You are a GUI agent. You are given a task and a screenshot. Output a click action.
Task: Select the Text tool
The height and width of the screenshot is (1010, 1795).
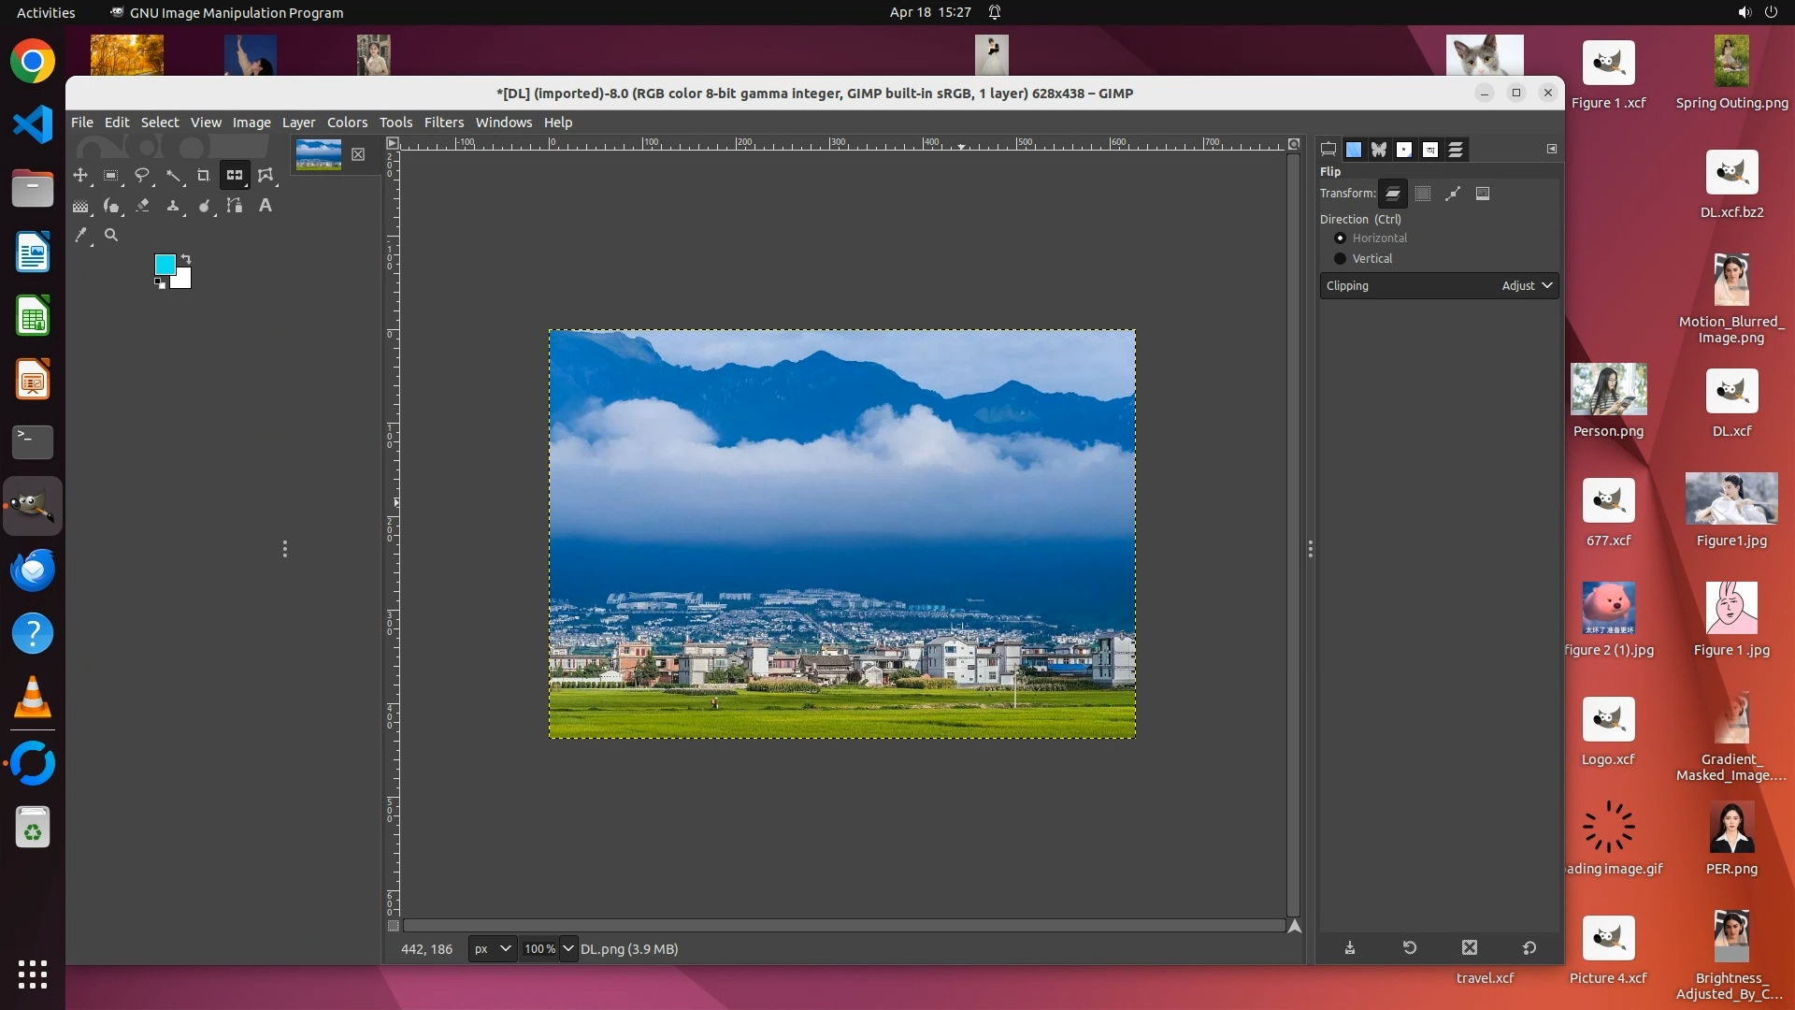[265, 205]
